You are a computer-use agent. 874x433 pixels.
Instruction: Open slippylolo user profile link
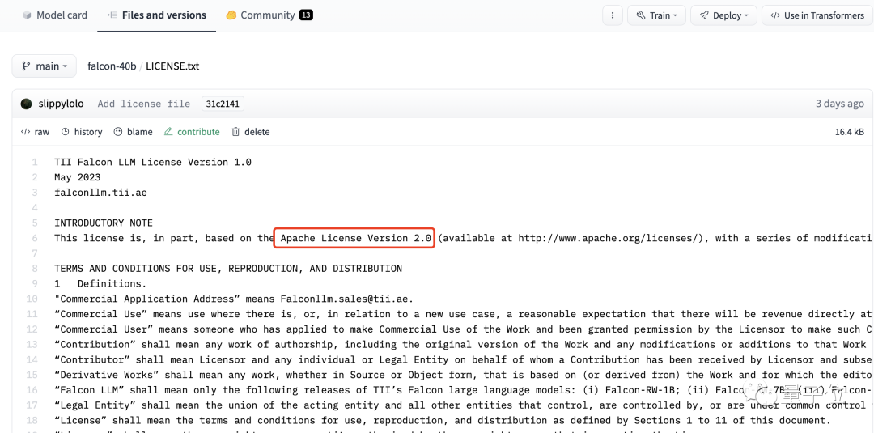[x=62, y=104]
